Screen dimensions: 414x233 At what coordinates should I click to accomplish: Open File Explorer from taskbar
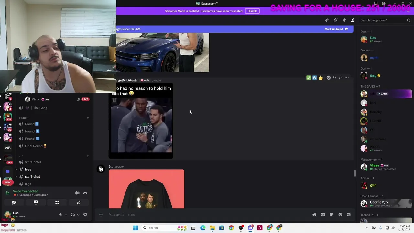(x=212, y=228)
